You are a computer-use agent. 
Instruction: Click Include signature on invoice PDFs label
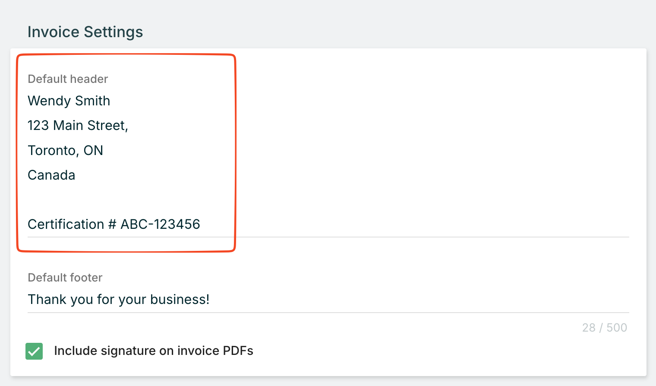(x=154, y=351)
